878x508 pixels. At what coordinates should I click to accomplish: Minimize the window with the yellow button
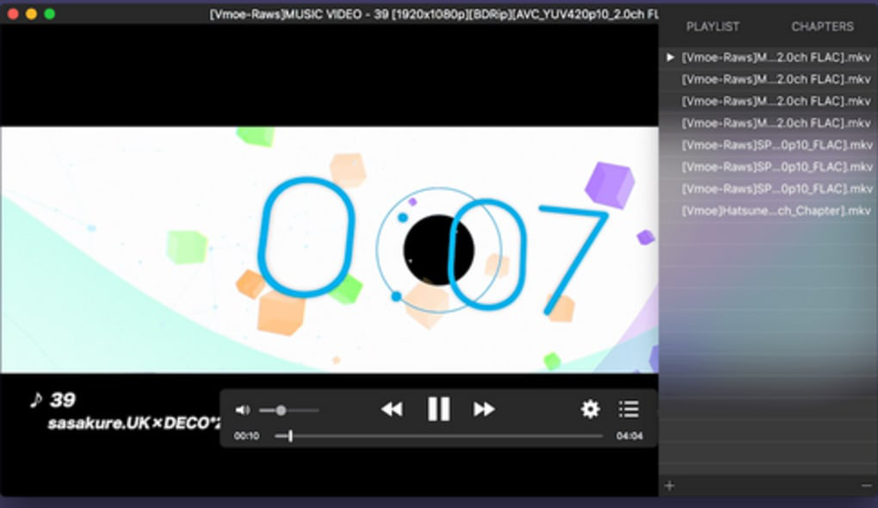(31, 14)
